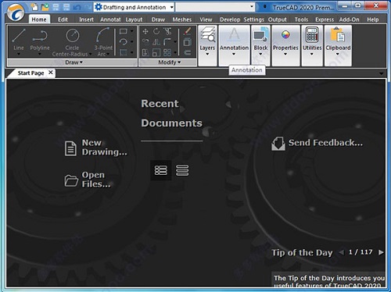This screenshot has height=292, width=391.
Task: Open the dropdown arrow next to Hatch tool
Action: (132, 52)
